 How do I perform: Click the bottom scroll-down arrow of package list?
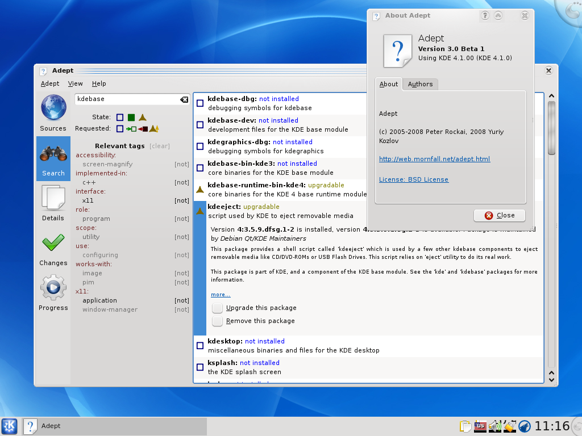point(551,380)
